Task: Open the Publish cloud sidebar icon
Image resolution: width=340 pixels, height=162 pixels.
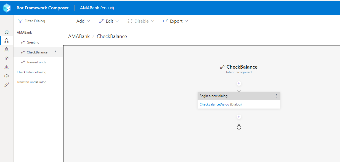Action: coord(7,76)
